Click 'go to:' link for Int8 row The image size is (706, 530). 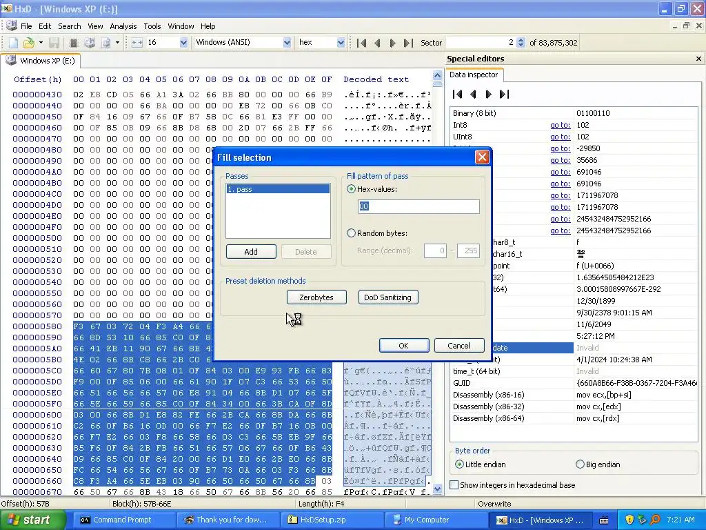[560, 125]
